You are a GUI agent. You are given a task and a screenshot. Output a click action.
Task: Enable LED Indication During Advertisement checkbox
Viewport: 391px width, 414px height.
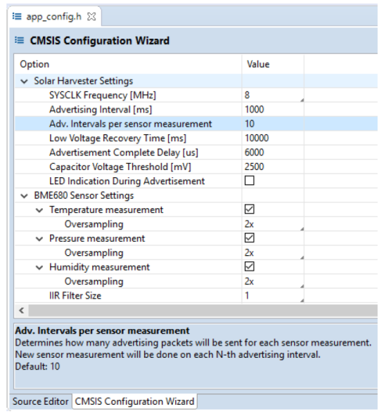(250, 181)
